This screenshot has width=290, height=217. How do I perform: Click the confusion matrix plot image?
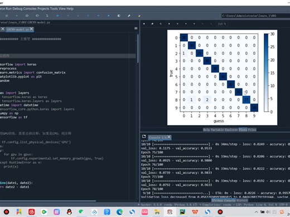pos(222,77)
